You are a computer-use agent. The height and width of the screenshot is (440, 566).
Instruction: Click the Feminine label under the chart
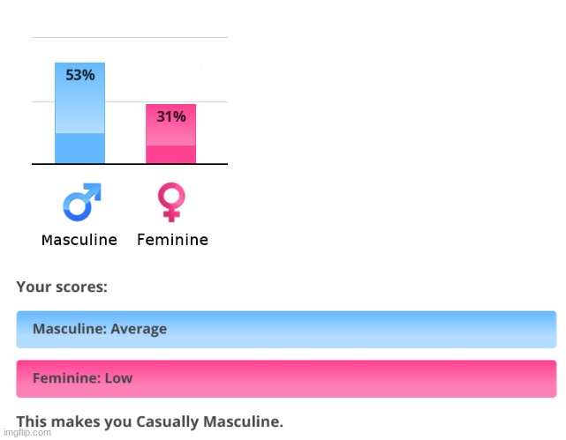[172, 240]
